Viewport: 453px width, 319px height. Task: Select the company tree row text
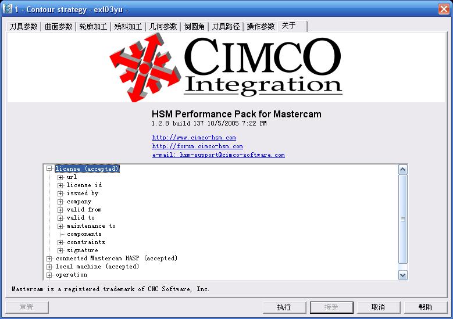pos(79,202)
